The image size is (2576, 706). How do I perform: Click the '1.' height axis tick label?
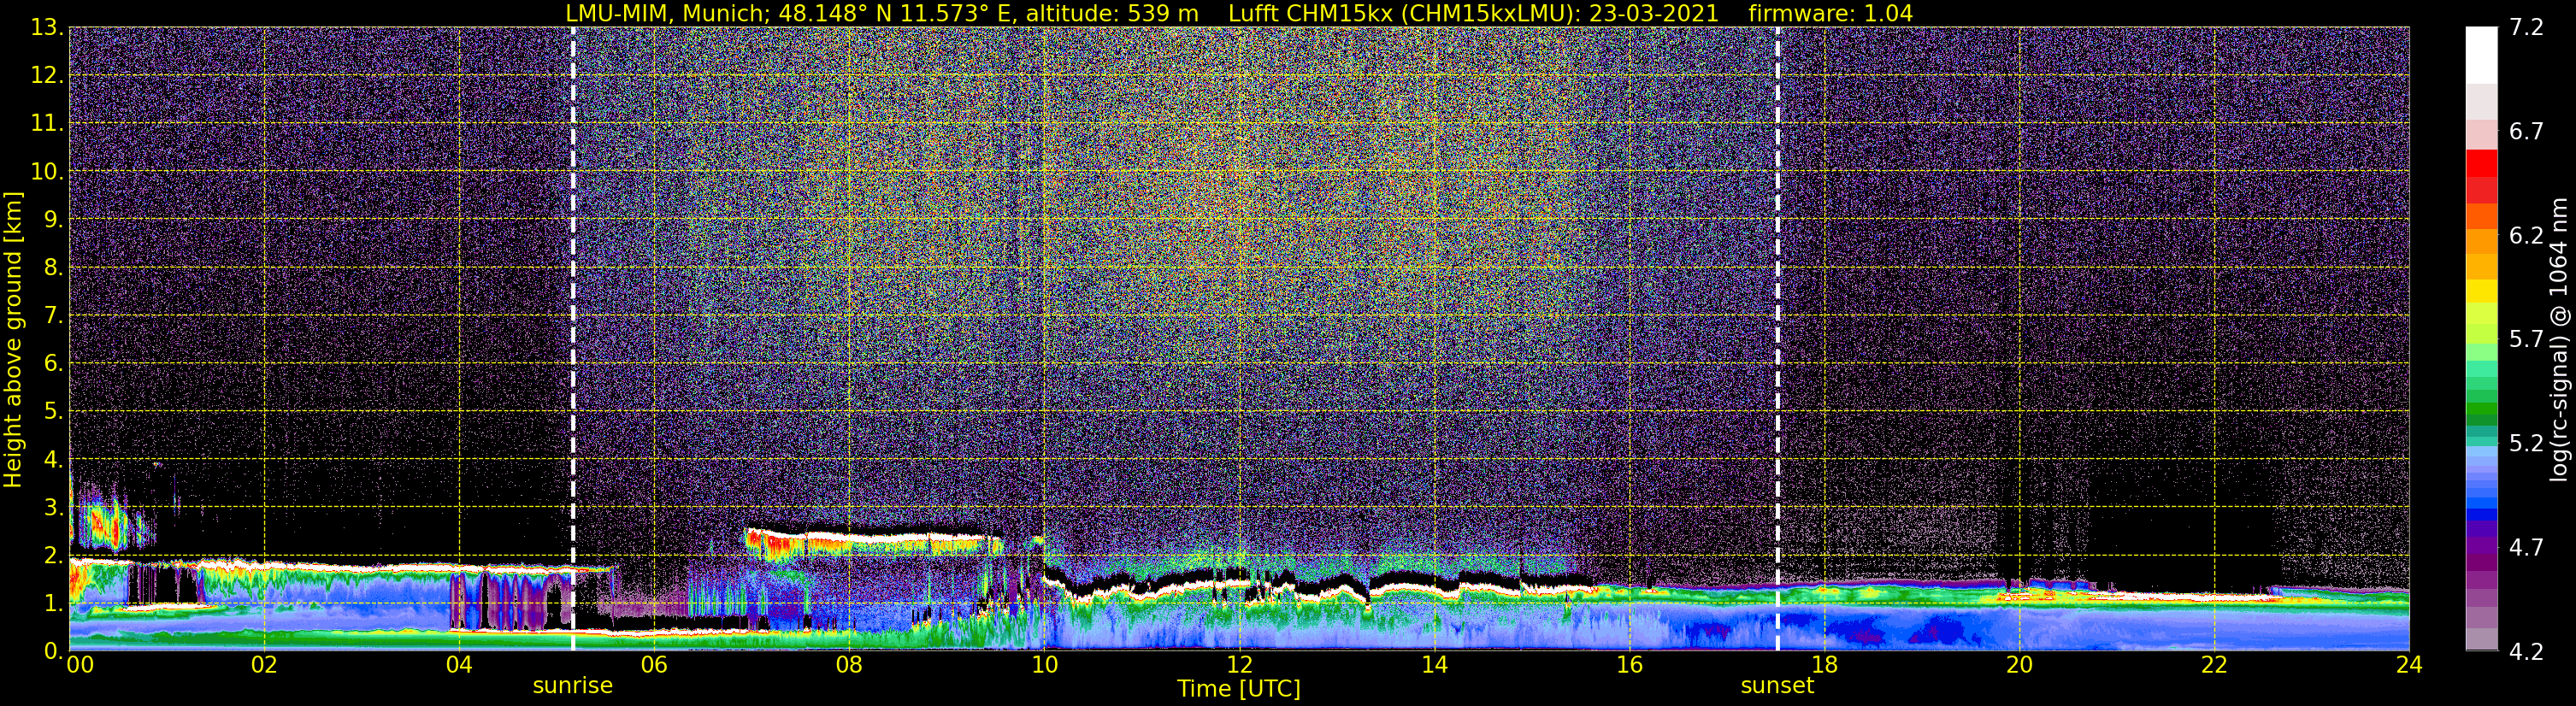pos(53,603)
